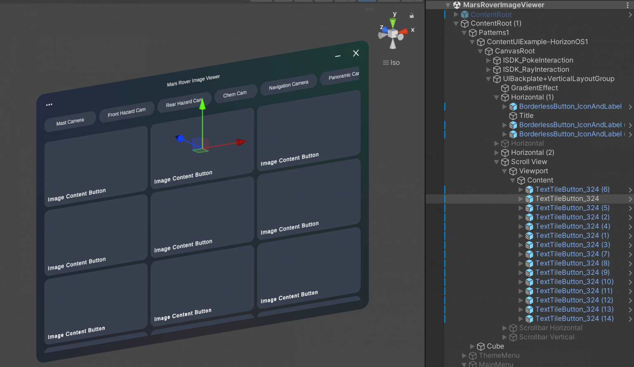Expand TextTileButton_324 (14) in the hierarchy
The height and width of the screenshot is (367, 634).
coord(520,318)
